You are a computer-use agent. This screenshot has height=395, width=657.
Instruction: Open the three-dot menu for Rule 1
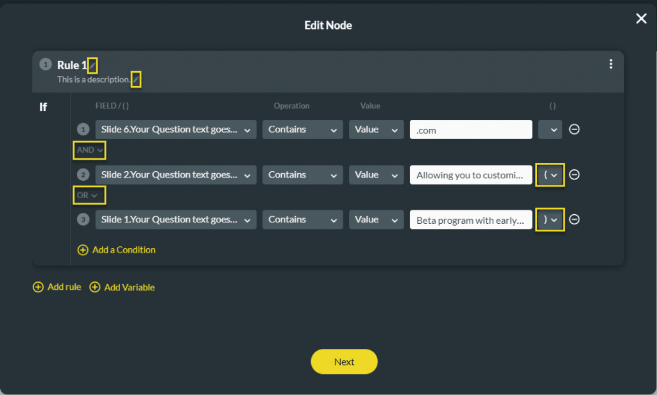[611, 63]
